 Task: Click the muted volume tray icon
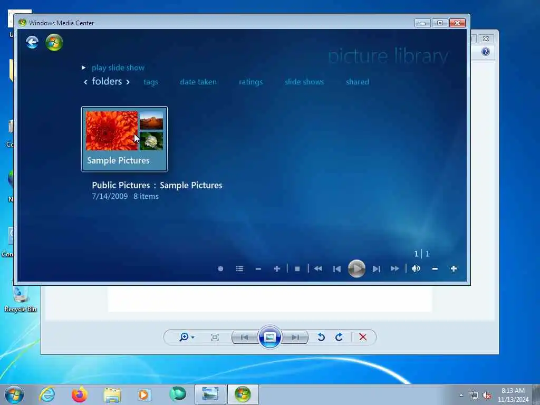(487, 396)
